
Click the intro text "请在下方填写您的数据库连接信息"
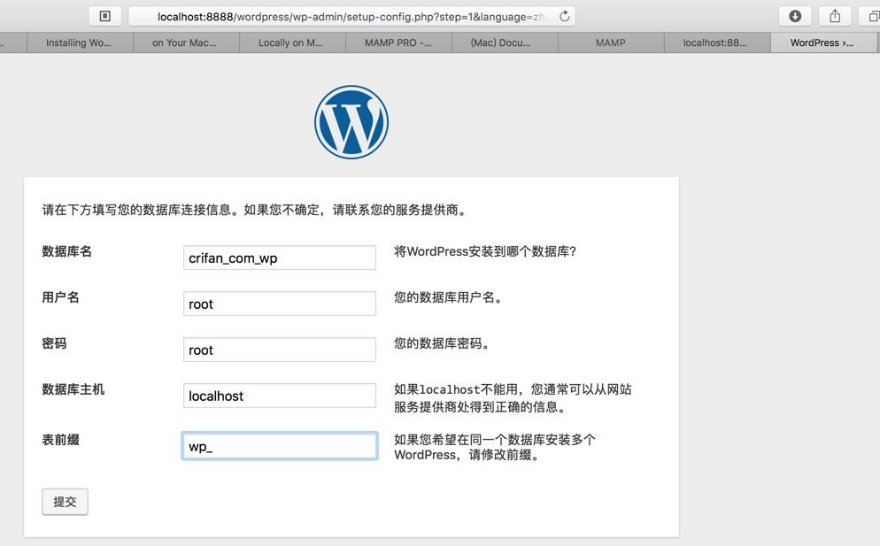pos(136,210)
